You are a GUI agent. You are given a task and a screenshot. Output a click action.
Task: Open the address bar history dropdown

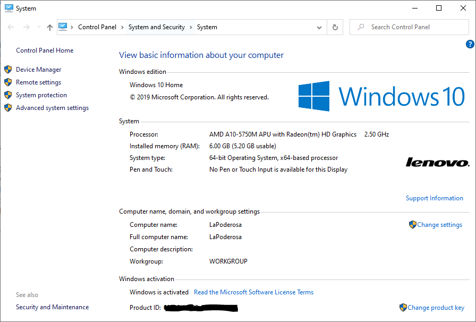319,27
